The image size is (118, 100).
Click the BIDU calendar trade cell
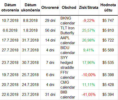pyautogui.click(x=69, y=50)
